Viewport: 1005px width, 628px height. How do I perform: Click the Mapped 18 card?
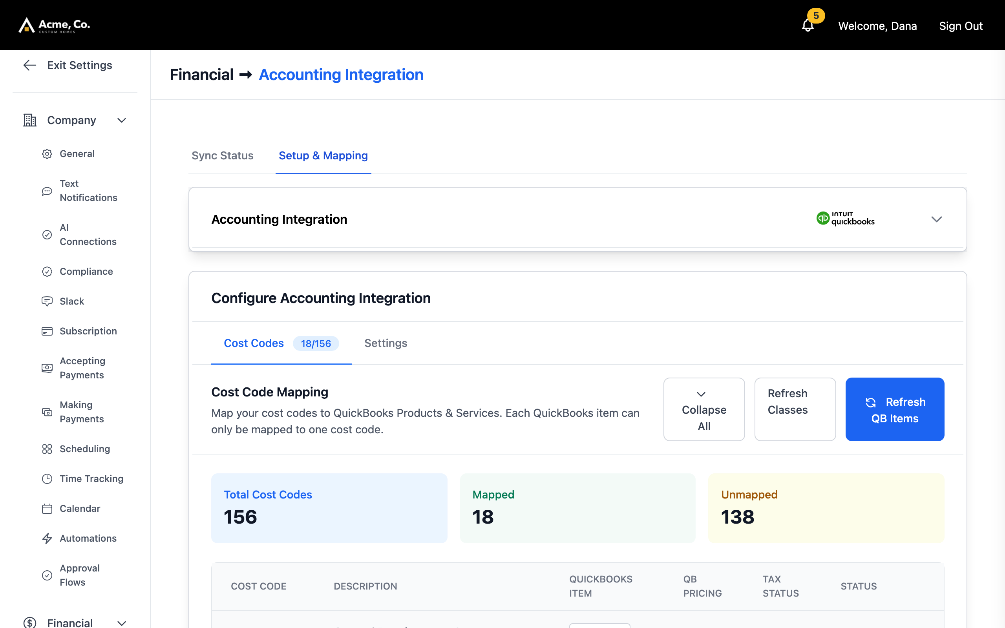click(577, 508)
